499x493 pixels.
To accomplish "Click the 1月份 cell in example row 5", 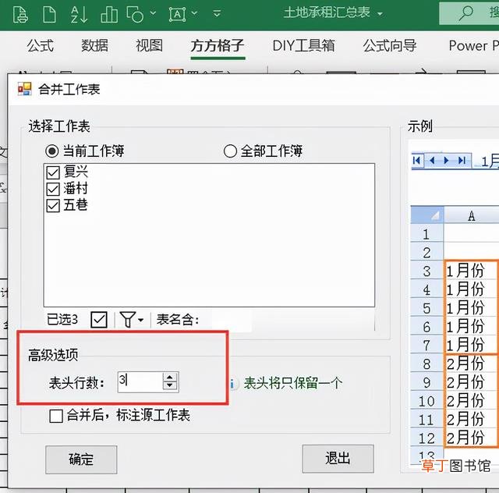I will (470, 307).
